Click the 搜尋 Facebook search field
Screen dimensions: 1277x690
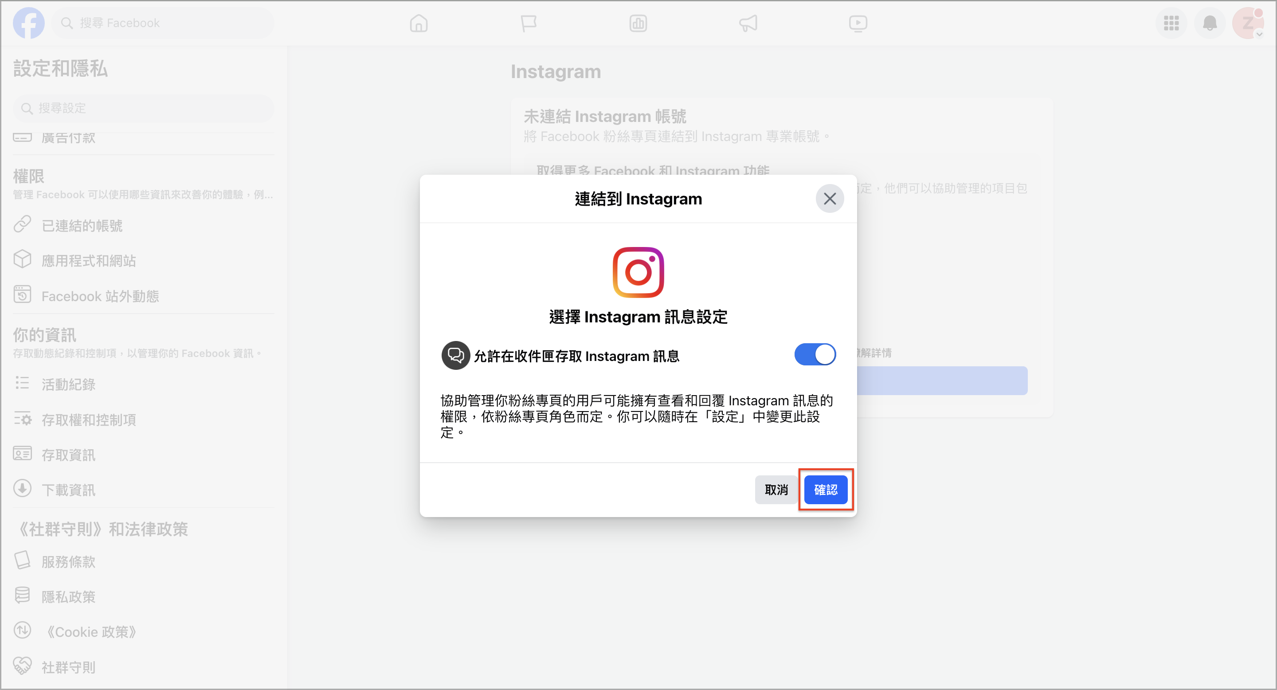pyautogui.click(x=163, y=23)
